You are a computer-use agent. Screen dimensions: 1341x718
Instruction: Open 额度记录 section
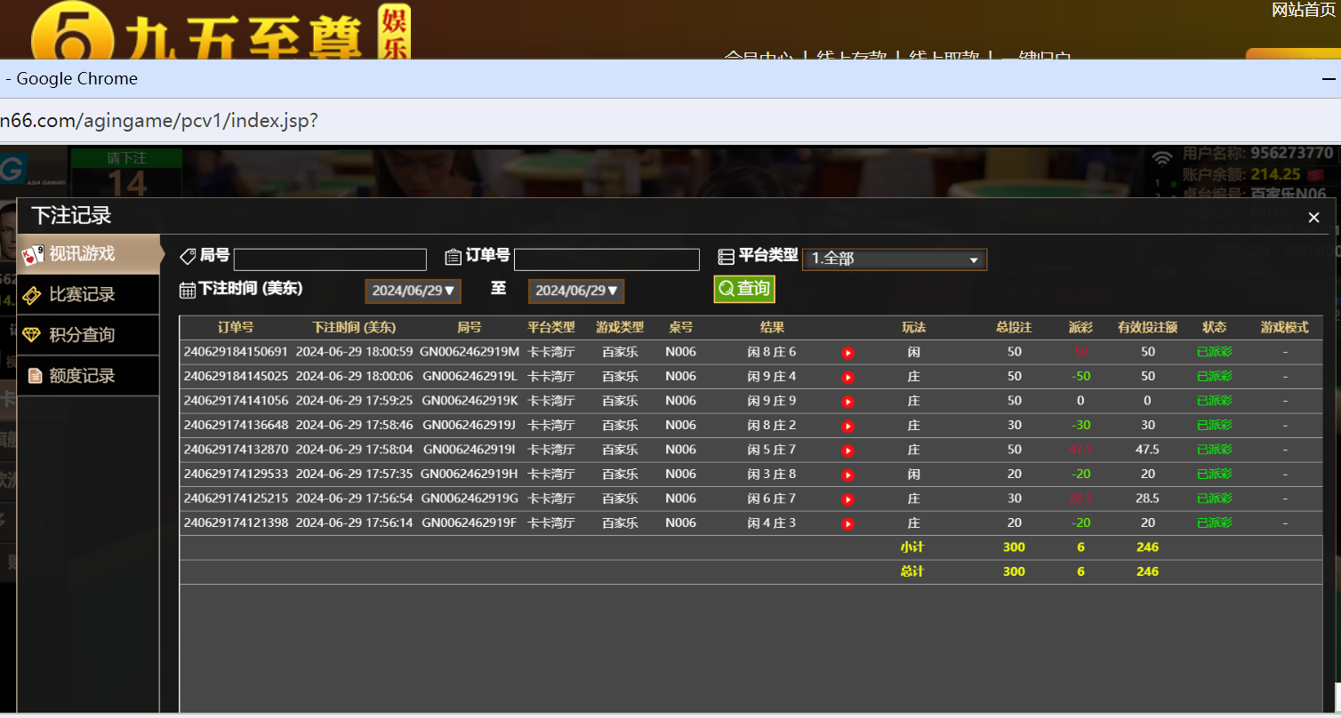point(82,376)
